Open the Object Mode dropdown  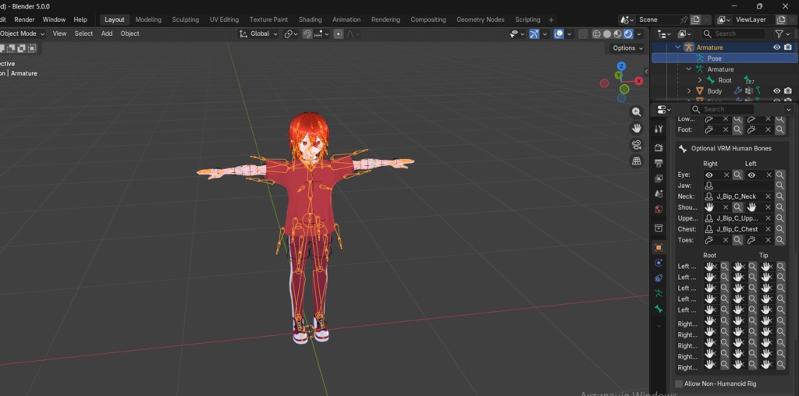click(x=22, y=34)
